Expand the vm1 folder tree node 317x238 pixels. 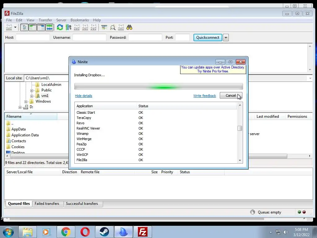click(x=32, y=96)
